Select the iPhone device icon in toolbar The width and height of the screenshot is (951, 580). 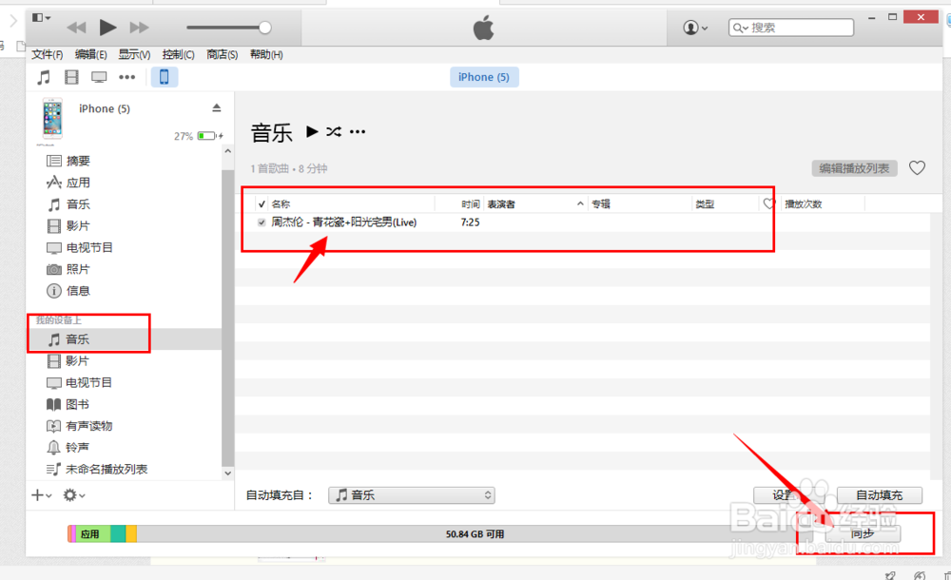[x=164, y=77]
